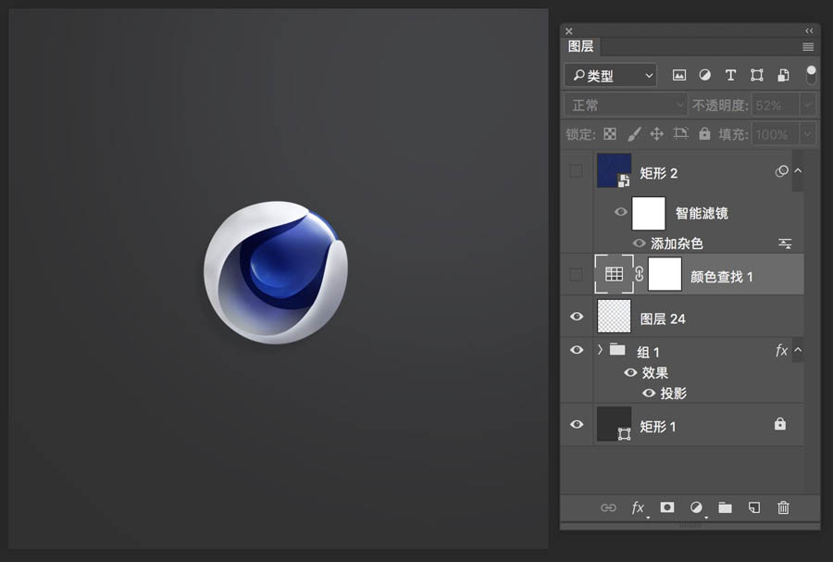Expand the 组 1 group folder
The width and height of the screenshot is (833, 562).
pos(600,350)
